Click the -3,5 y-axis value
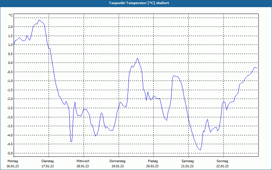 point(10,126)
